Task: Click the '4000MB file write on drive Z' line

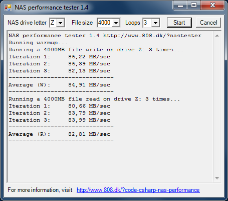Action: pyautogui.click(x=96, y=50)
